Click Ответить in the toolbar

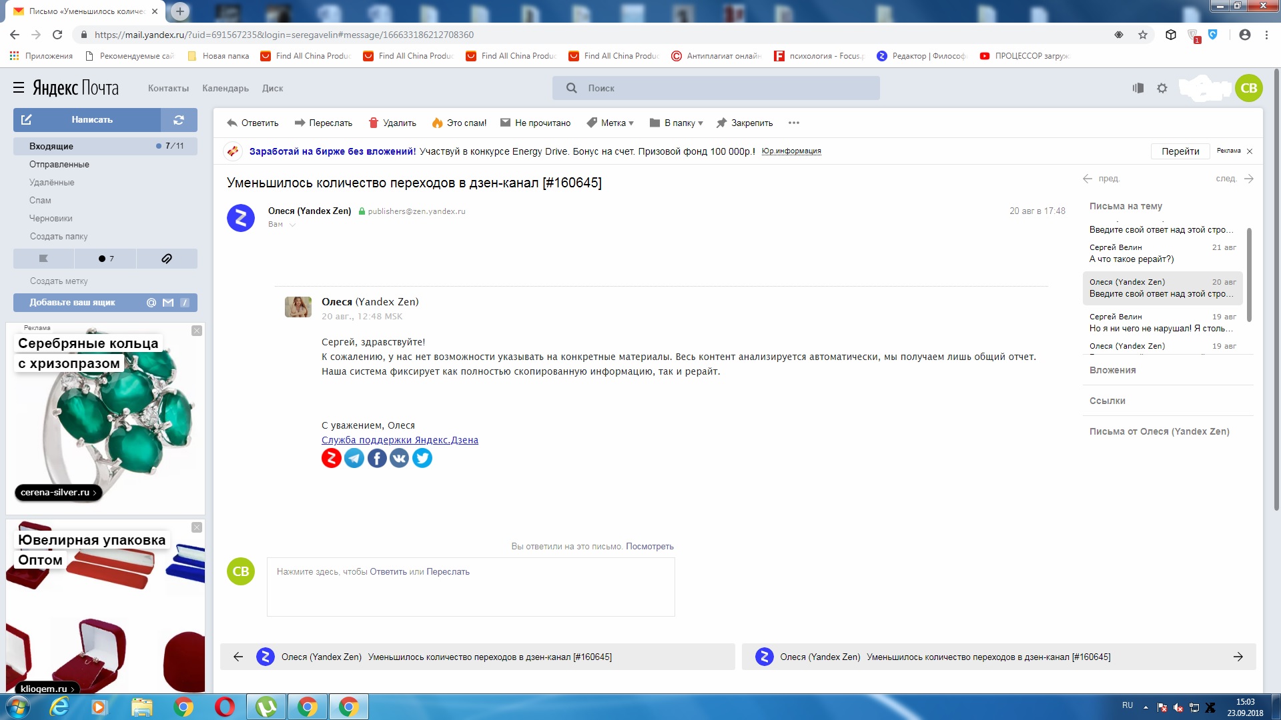pyautogui.click(x=252, y=123)
